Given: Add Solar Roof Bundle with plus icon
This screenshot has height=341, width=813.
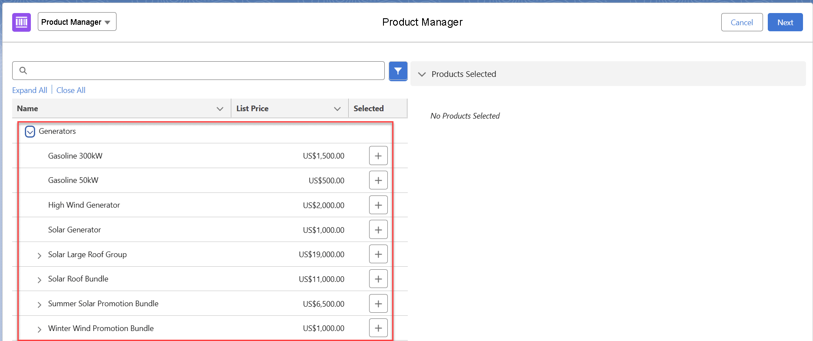Looking at the screenshot, I should pyautogui.click(x=378, y=279).
